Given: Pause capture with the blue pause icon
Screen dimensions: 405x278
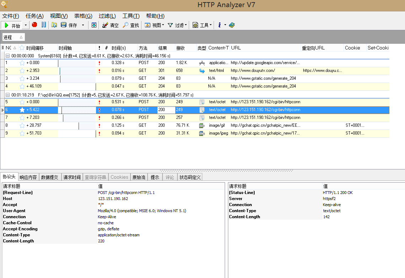Looking at the screenshot, I should pos(44,25).
